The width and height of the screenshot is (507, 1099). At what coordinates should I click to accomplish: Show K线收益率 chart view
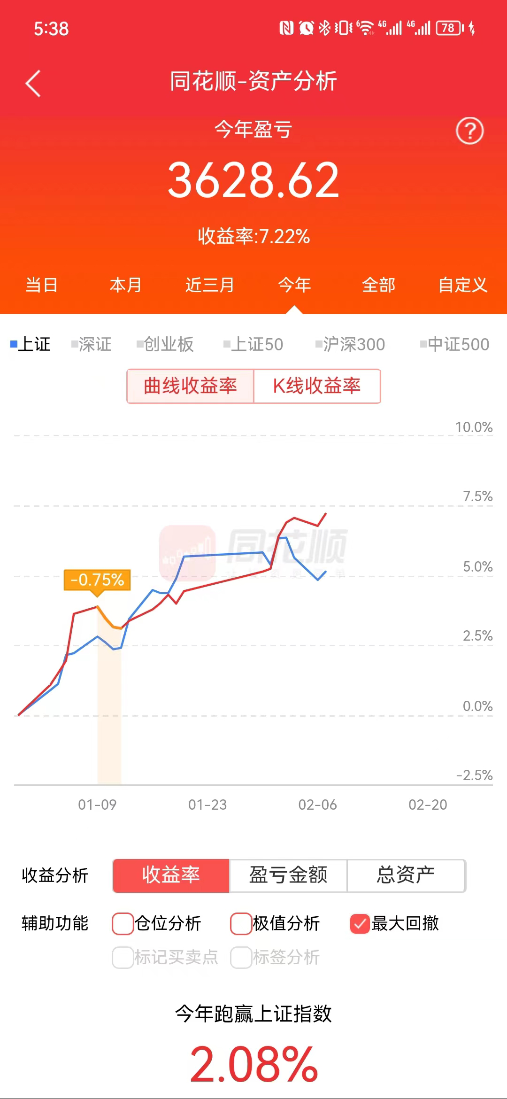click(317, 386)
